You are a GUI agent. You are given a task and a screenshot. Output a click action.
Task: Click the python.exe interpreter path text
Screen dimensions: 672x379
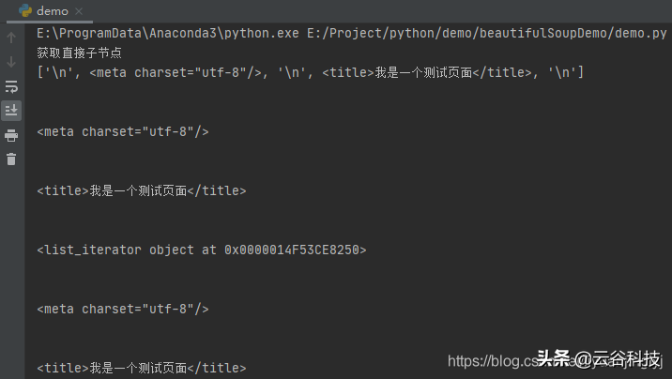(168, 33)
